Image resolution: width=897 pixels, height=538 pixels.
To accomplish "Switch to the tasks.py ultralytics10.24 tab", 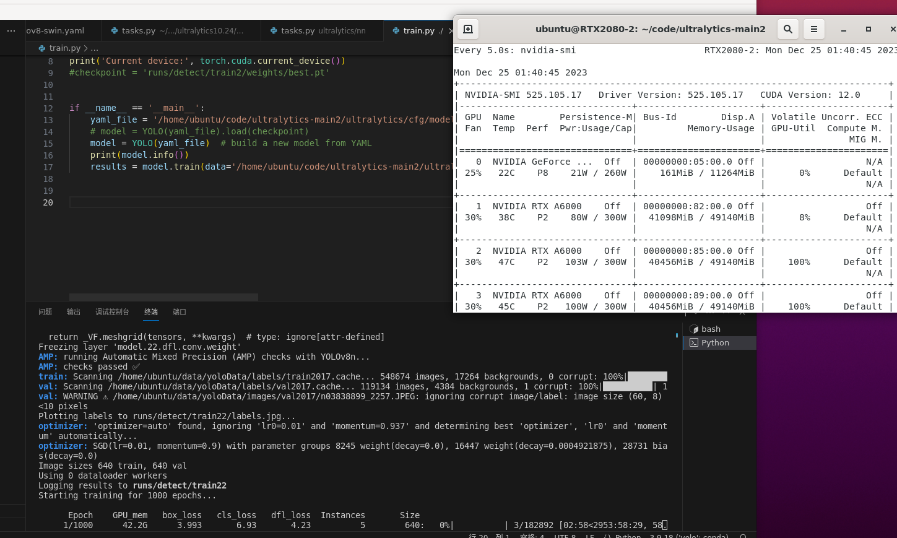I will tap(180, 30).
